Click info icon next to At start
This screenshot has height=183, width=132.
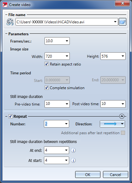click(x=73, y=160)
